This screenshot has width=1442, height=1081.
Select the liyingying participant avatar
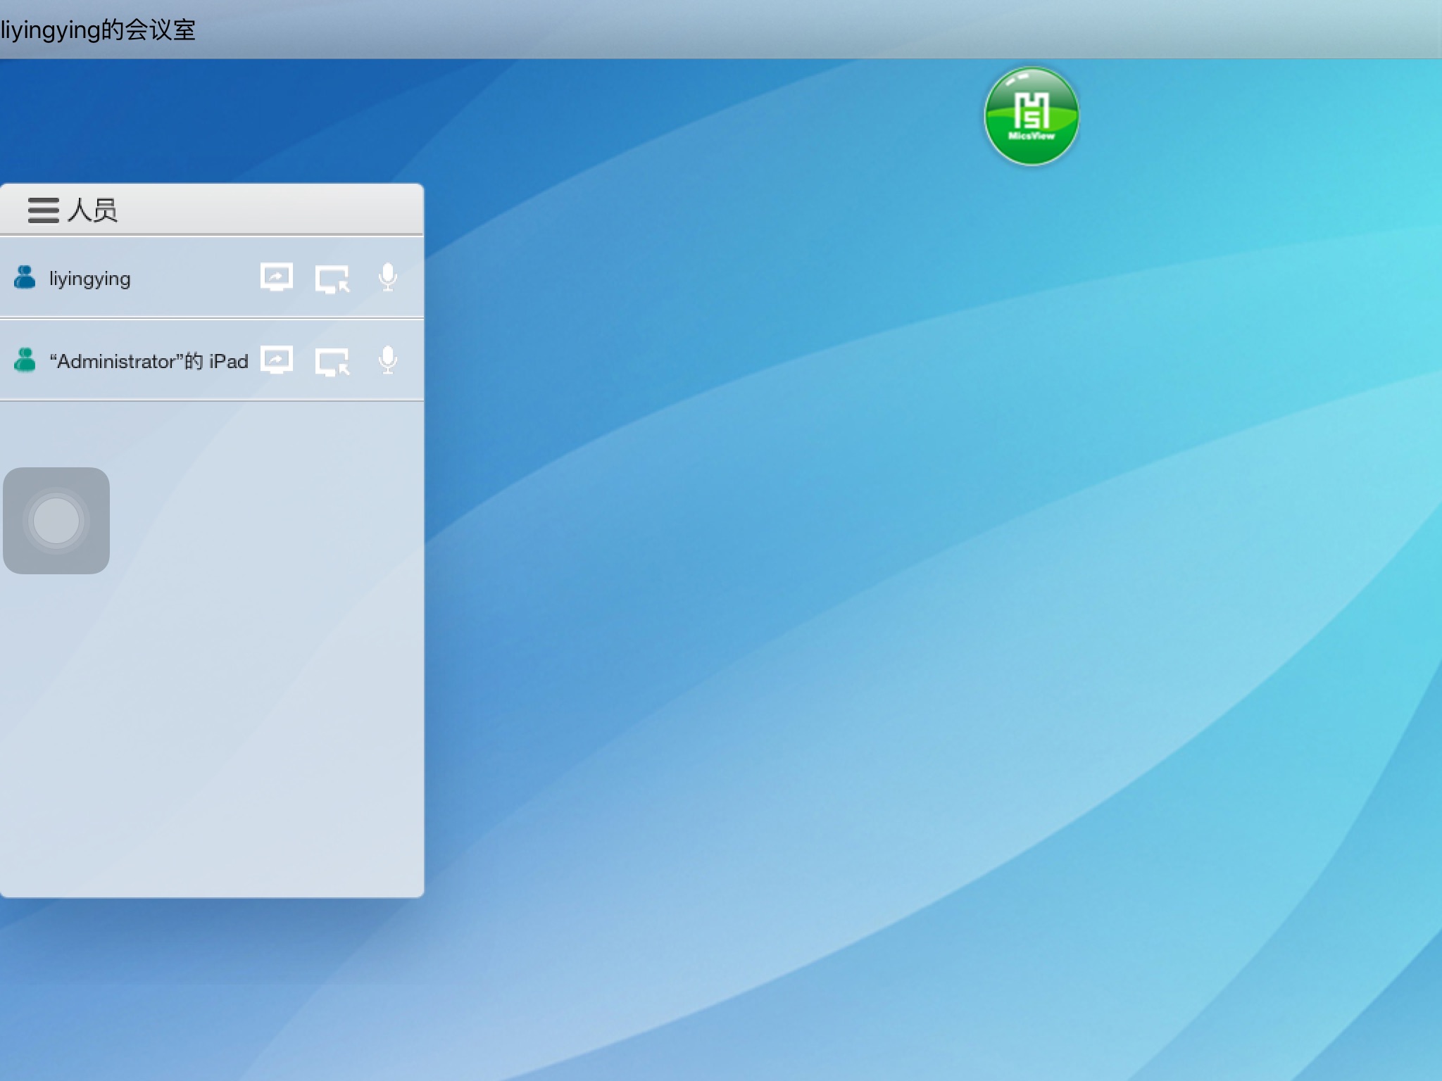pyautogui.click(x=25, y=277)
